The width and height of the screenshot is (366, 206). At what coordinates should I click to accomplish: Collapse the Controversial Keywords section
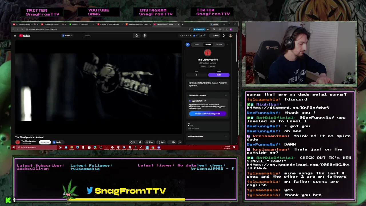tap(226, 95)
